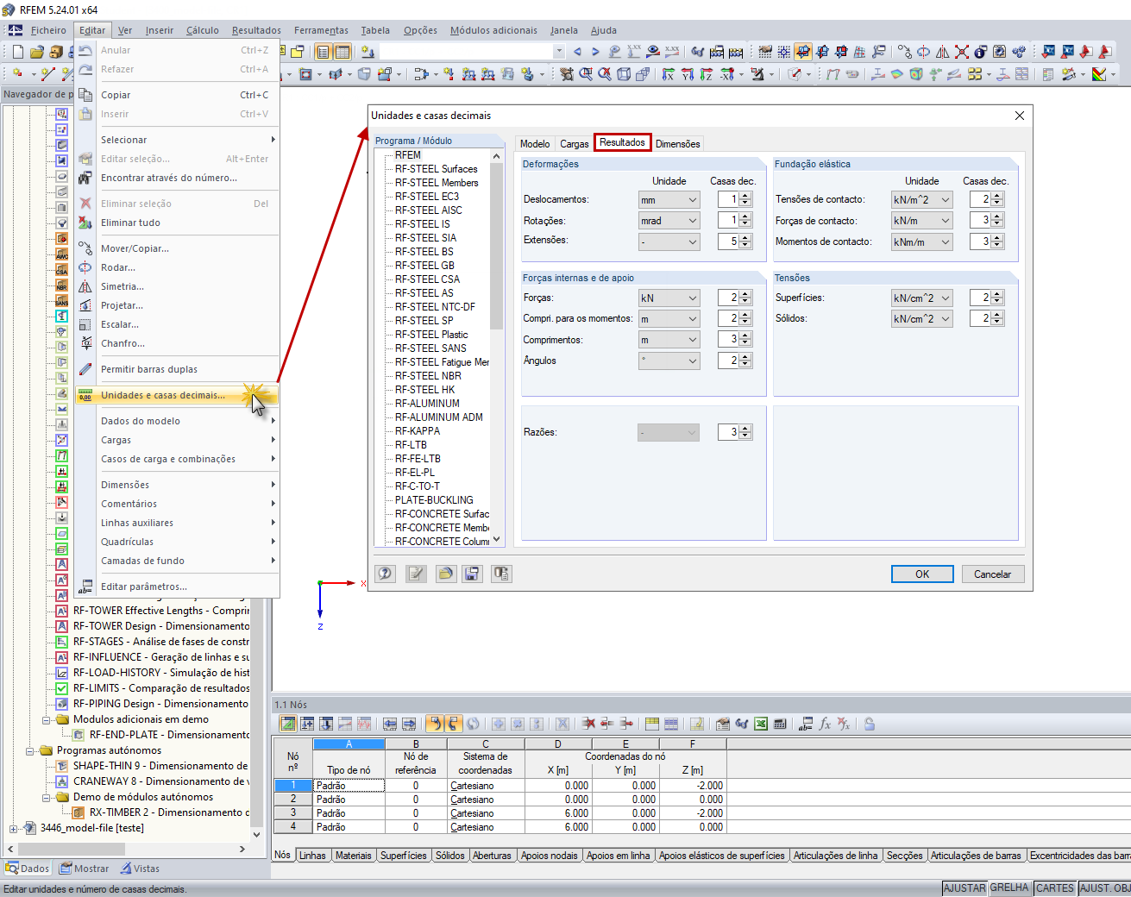This screenshot has width=1131, height=897.
Task: Click the RX-TIMBER 2 module icon
Action: point(79,812)
